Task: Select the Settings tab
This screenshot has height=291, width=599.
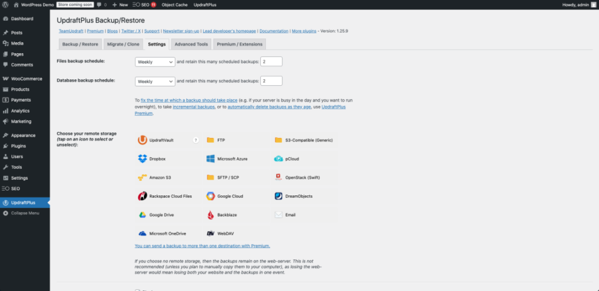Action: [157, 44]
